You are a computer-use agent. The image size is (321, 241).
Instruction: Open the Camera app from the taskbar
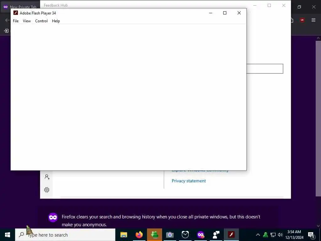170,235
